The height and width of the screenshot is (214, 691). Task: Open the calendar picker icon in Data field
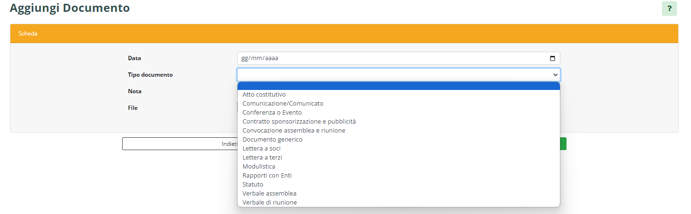(x=552, y=58)
